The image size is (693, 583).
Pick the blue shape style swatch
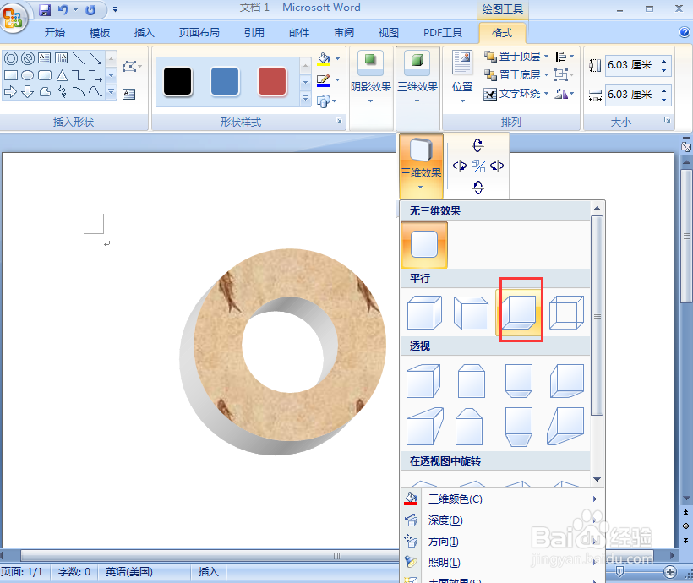click(x=225, y=81)
